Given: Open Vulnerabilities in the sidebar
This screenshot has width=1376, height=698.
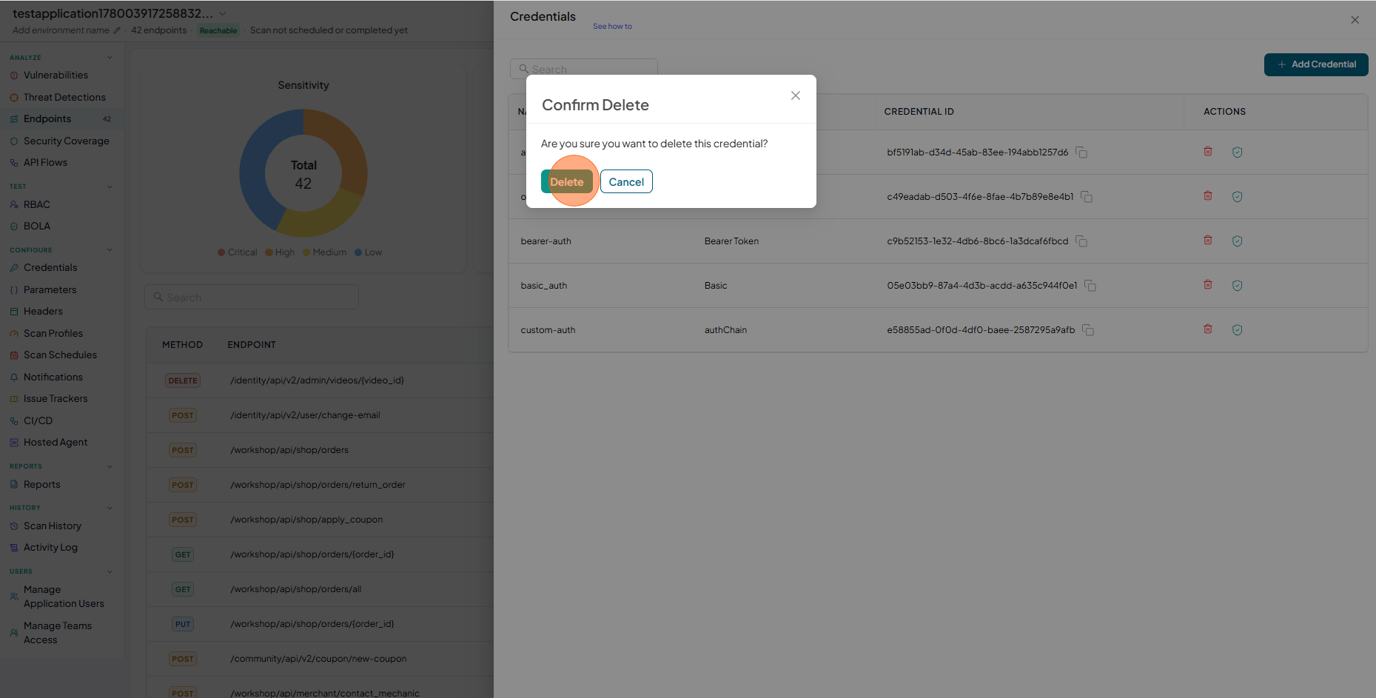Looking at the screenshot, I should click(x=56, y=75).
